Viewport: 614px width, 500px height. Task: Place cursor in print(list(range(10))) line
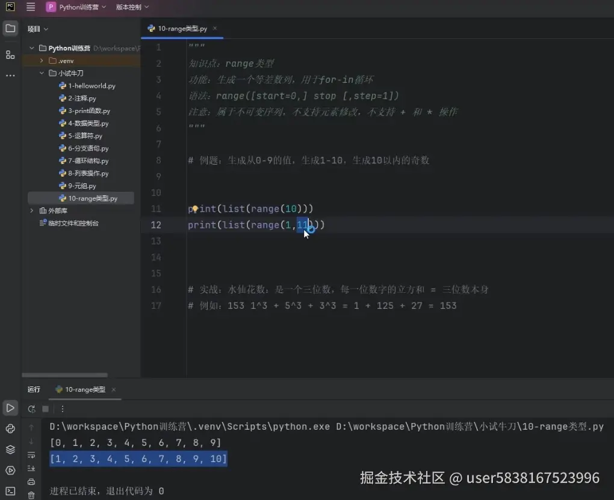[x=250, y=209]
